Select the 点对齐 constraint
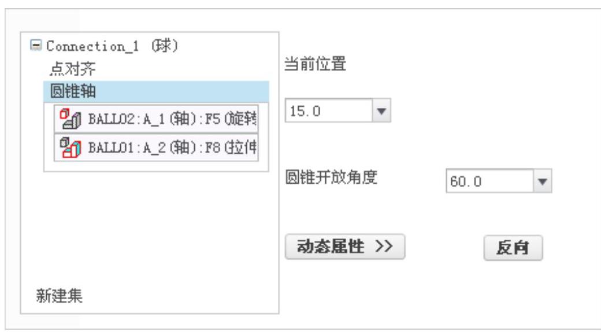The height and width of the screenshot is (332, 601). click(x=72, y=69)
